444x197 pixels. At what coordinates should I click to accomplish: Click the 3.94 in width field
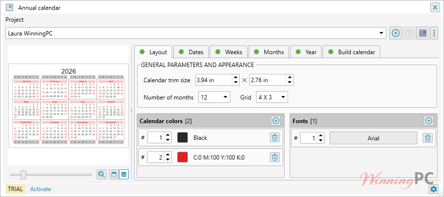[214, 80]
